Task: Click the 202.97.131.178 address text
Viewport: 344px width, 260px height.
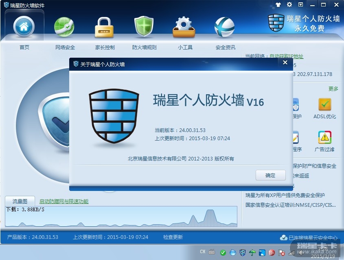Action: 315,74
